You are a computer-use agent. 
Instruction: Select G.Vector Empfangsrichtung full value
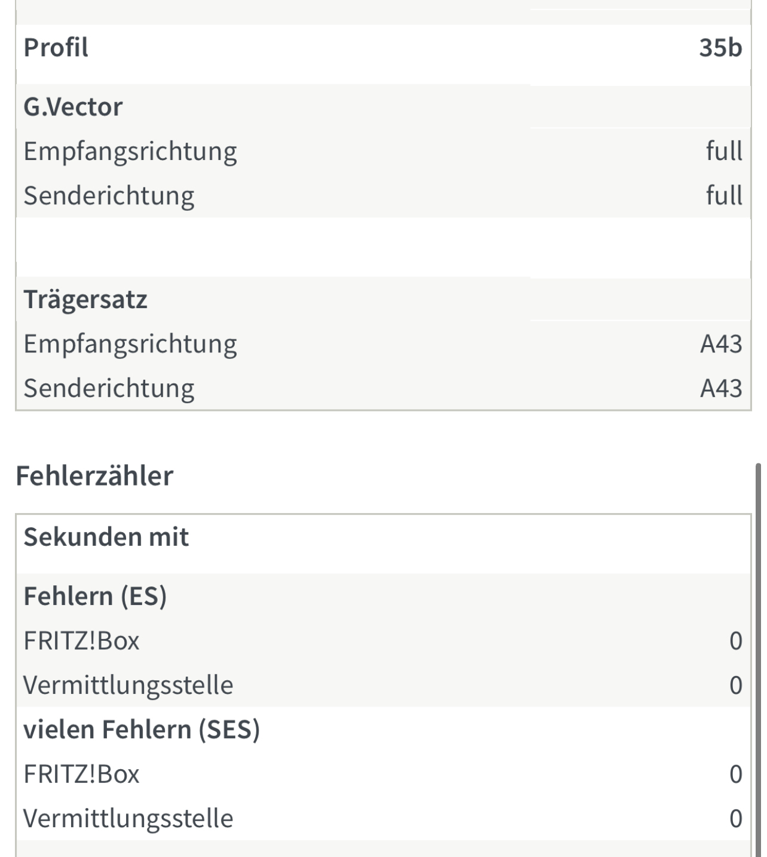pos(724,151)
